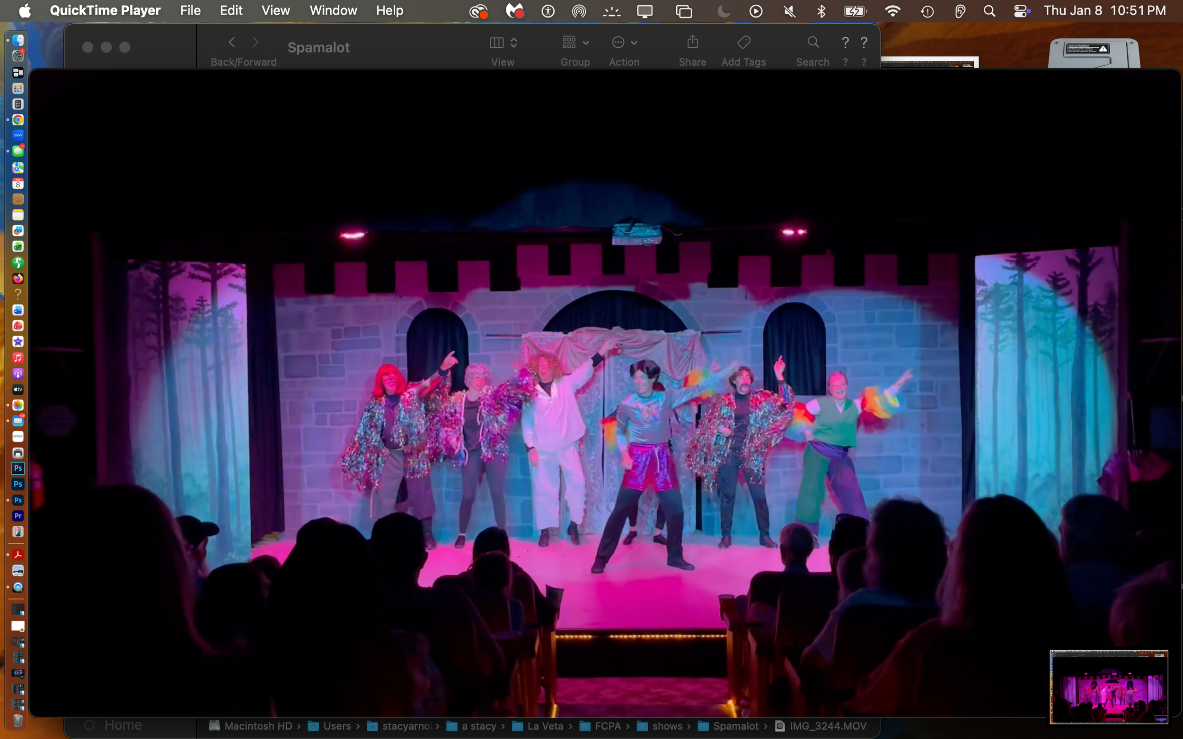
Task: Click the Search magnifier in Finder toolbar
Action: [813, 43]
